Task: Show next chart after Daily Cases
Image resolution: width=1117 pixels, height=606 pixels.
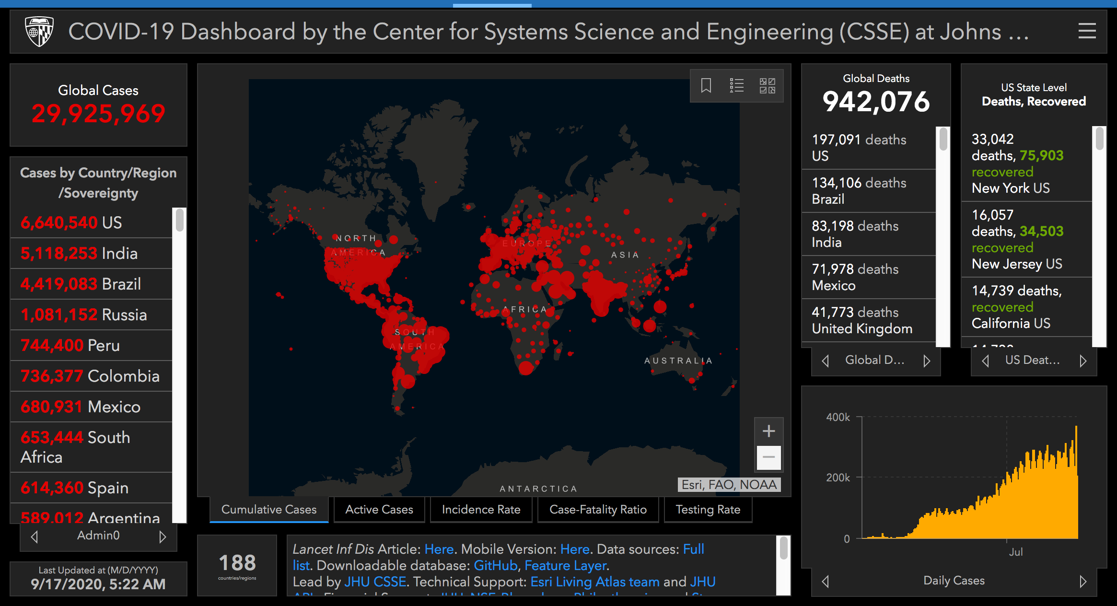Action: (1082, 582)
